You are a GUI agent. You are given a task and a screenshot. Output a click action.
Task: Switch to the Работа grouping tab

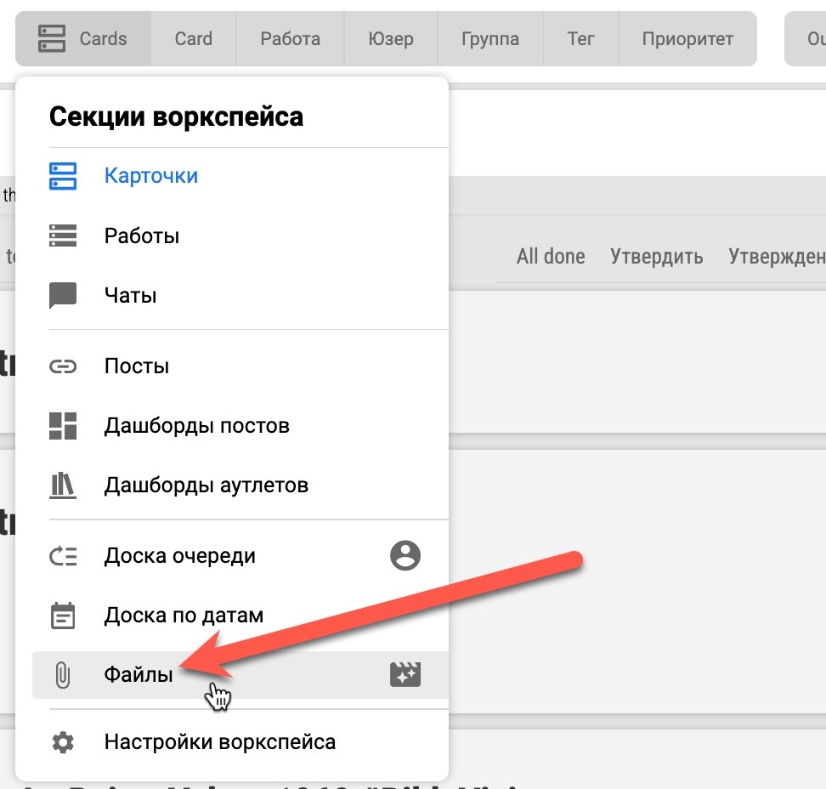click(x=290, y=39)
